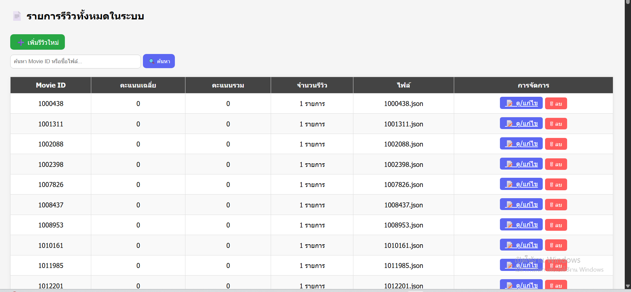Open view/edit for movie 1011985
This screenshot has width=631, height=292.
click(x=521, y=265)
